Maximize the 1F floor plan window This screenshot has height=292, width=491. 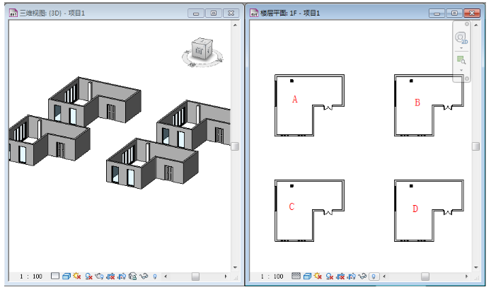(x=454, y=13)
